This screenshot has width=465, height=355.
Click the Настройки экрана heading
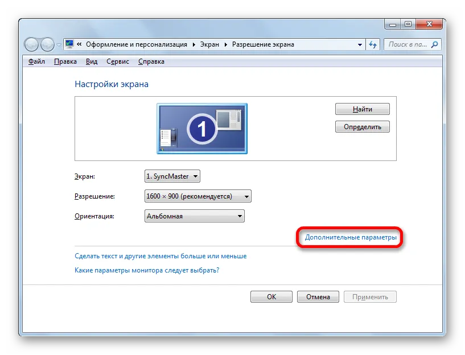point(112,84)
